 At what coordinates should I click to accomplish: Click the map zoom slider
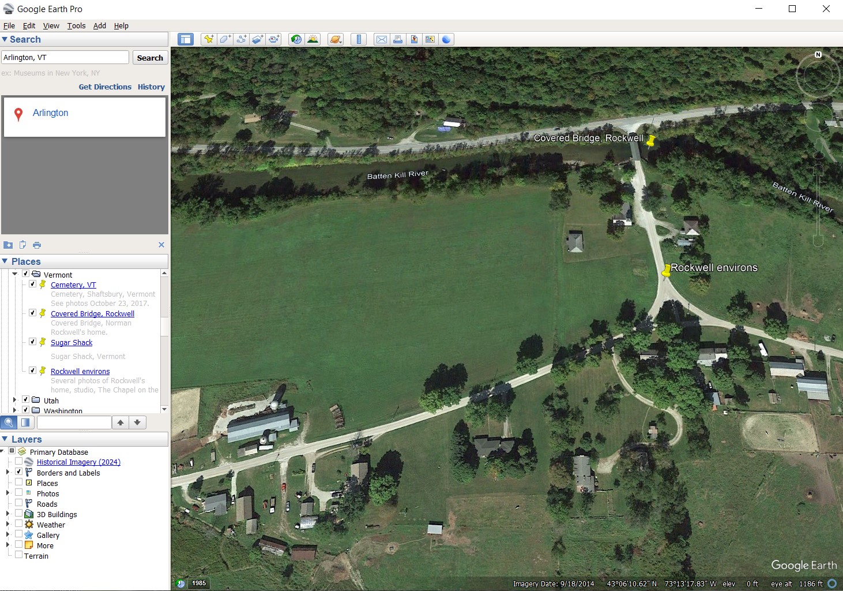pyautogui.click(x=818, y=205)
